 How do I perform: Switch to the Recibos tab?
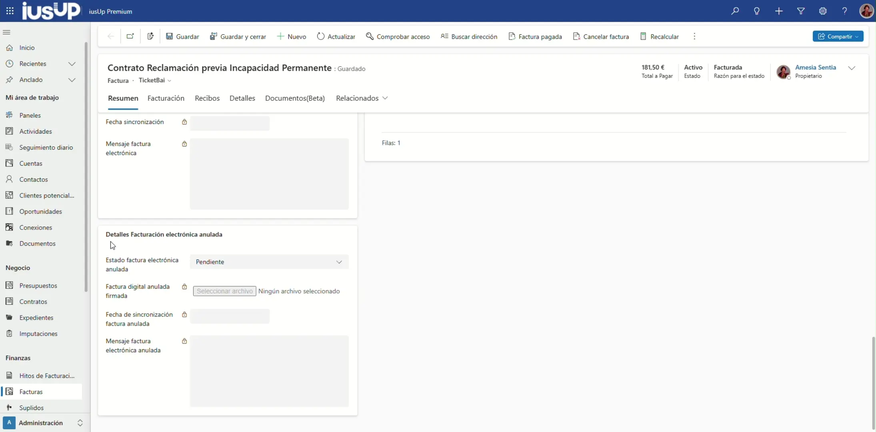[x=207, y=98]
